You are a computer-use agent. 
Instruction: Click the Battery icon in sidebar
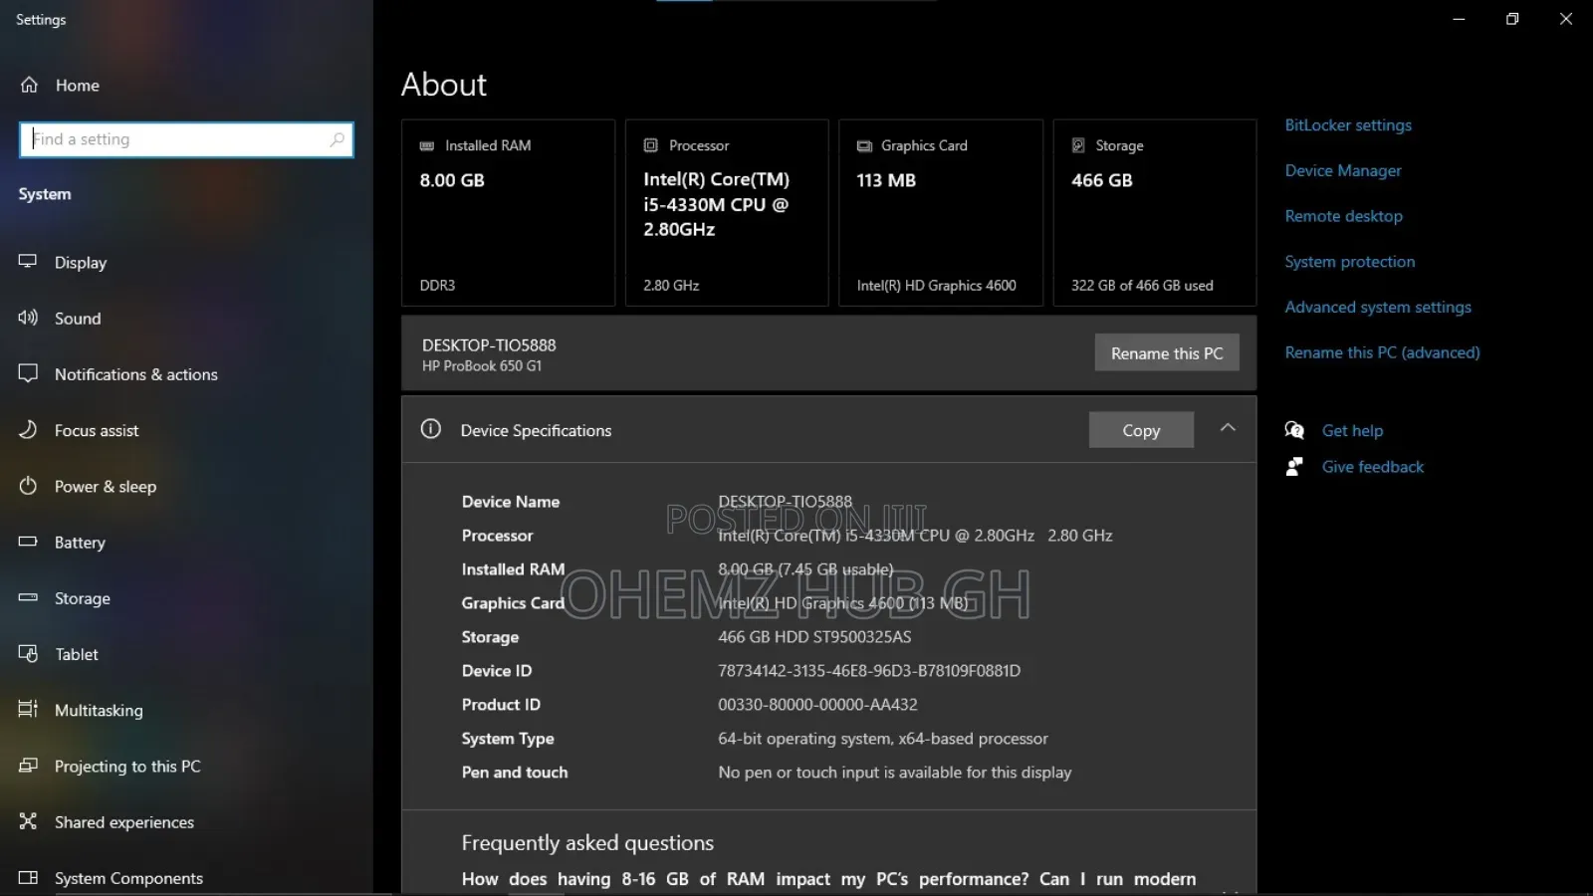click(x=28, y=542)
